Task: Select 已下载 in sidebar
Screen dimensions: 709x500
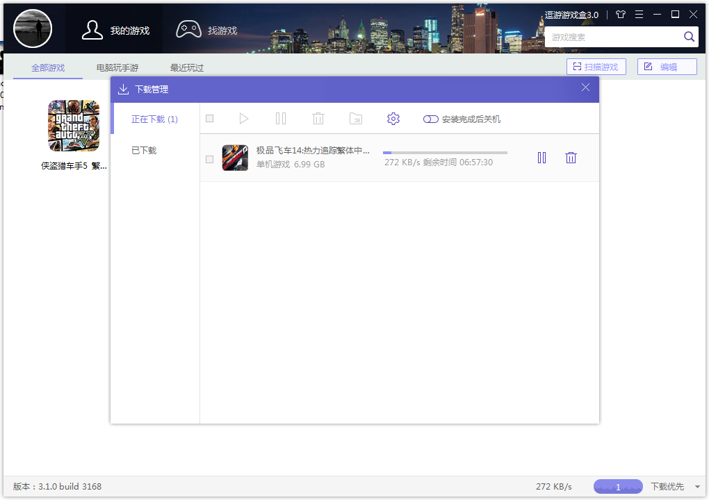Action: [144, 151]
